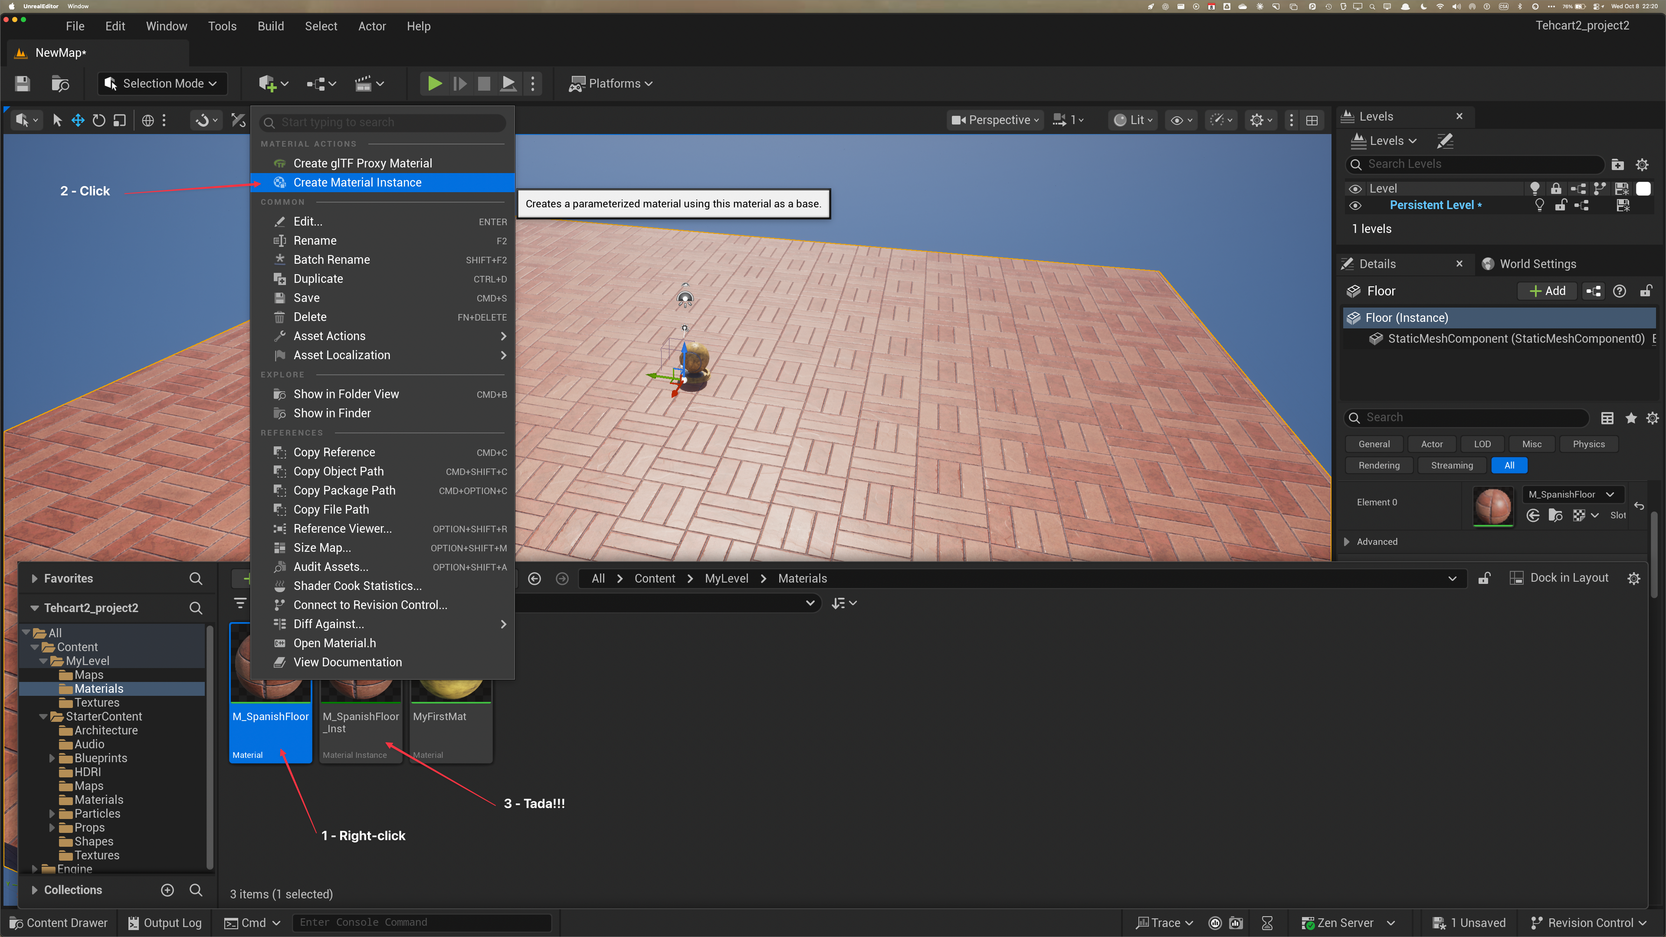Toggle lock on the Persistent Level row

coord(1561,206)
